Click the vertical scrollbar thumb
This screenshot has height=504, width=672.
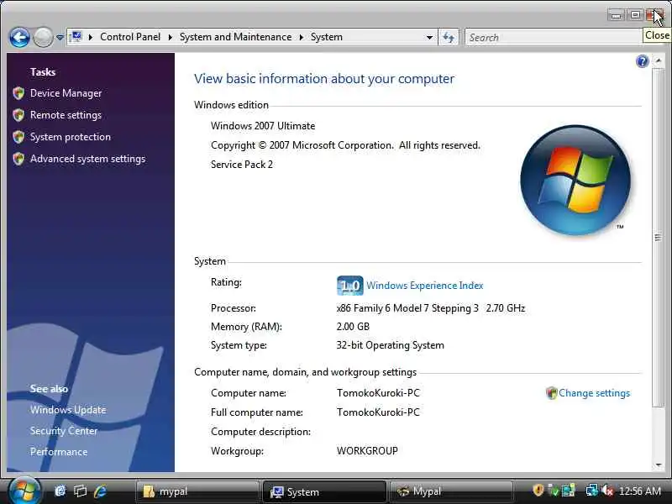tap(659, 237)
